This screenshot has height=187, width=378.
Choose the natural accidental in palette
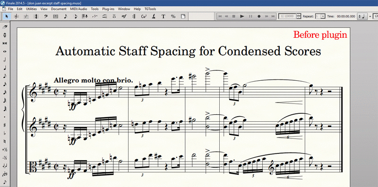[5, 142]
